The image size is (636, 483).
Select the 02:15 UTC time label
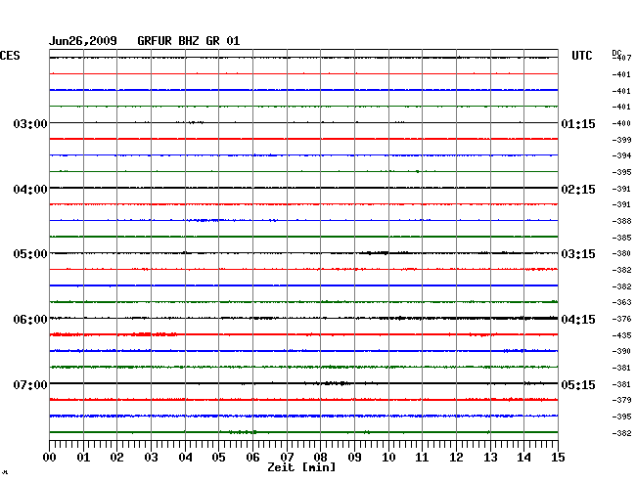[578, 190]
